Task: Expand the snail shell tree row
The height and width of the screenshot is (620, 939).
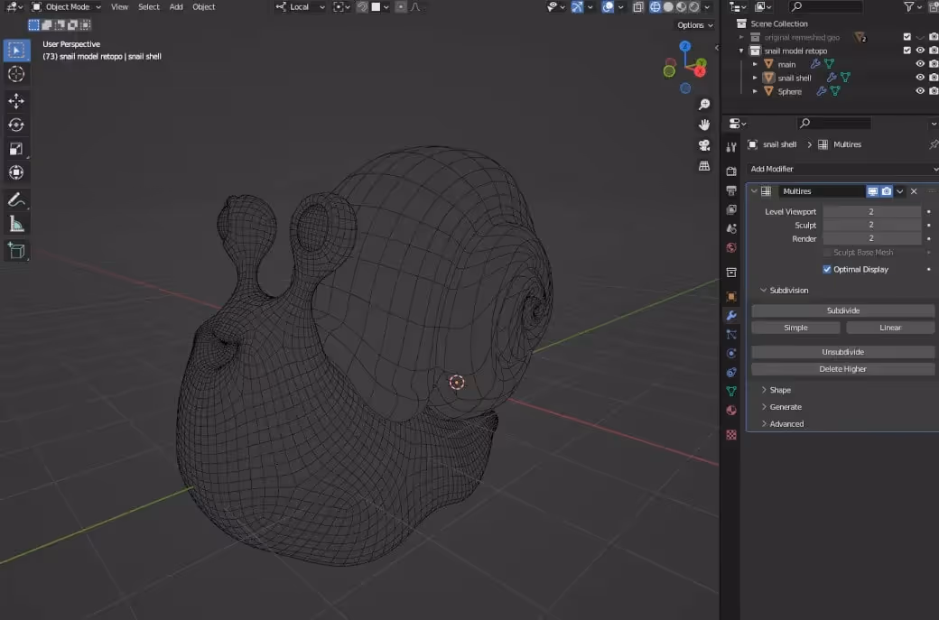Action: (755, 78)
